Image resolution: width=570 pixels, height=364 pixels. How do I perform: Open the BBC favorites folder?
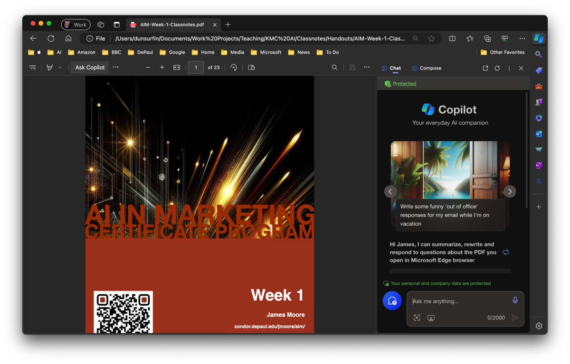111,52
